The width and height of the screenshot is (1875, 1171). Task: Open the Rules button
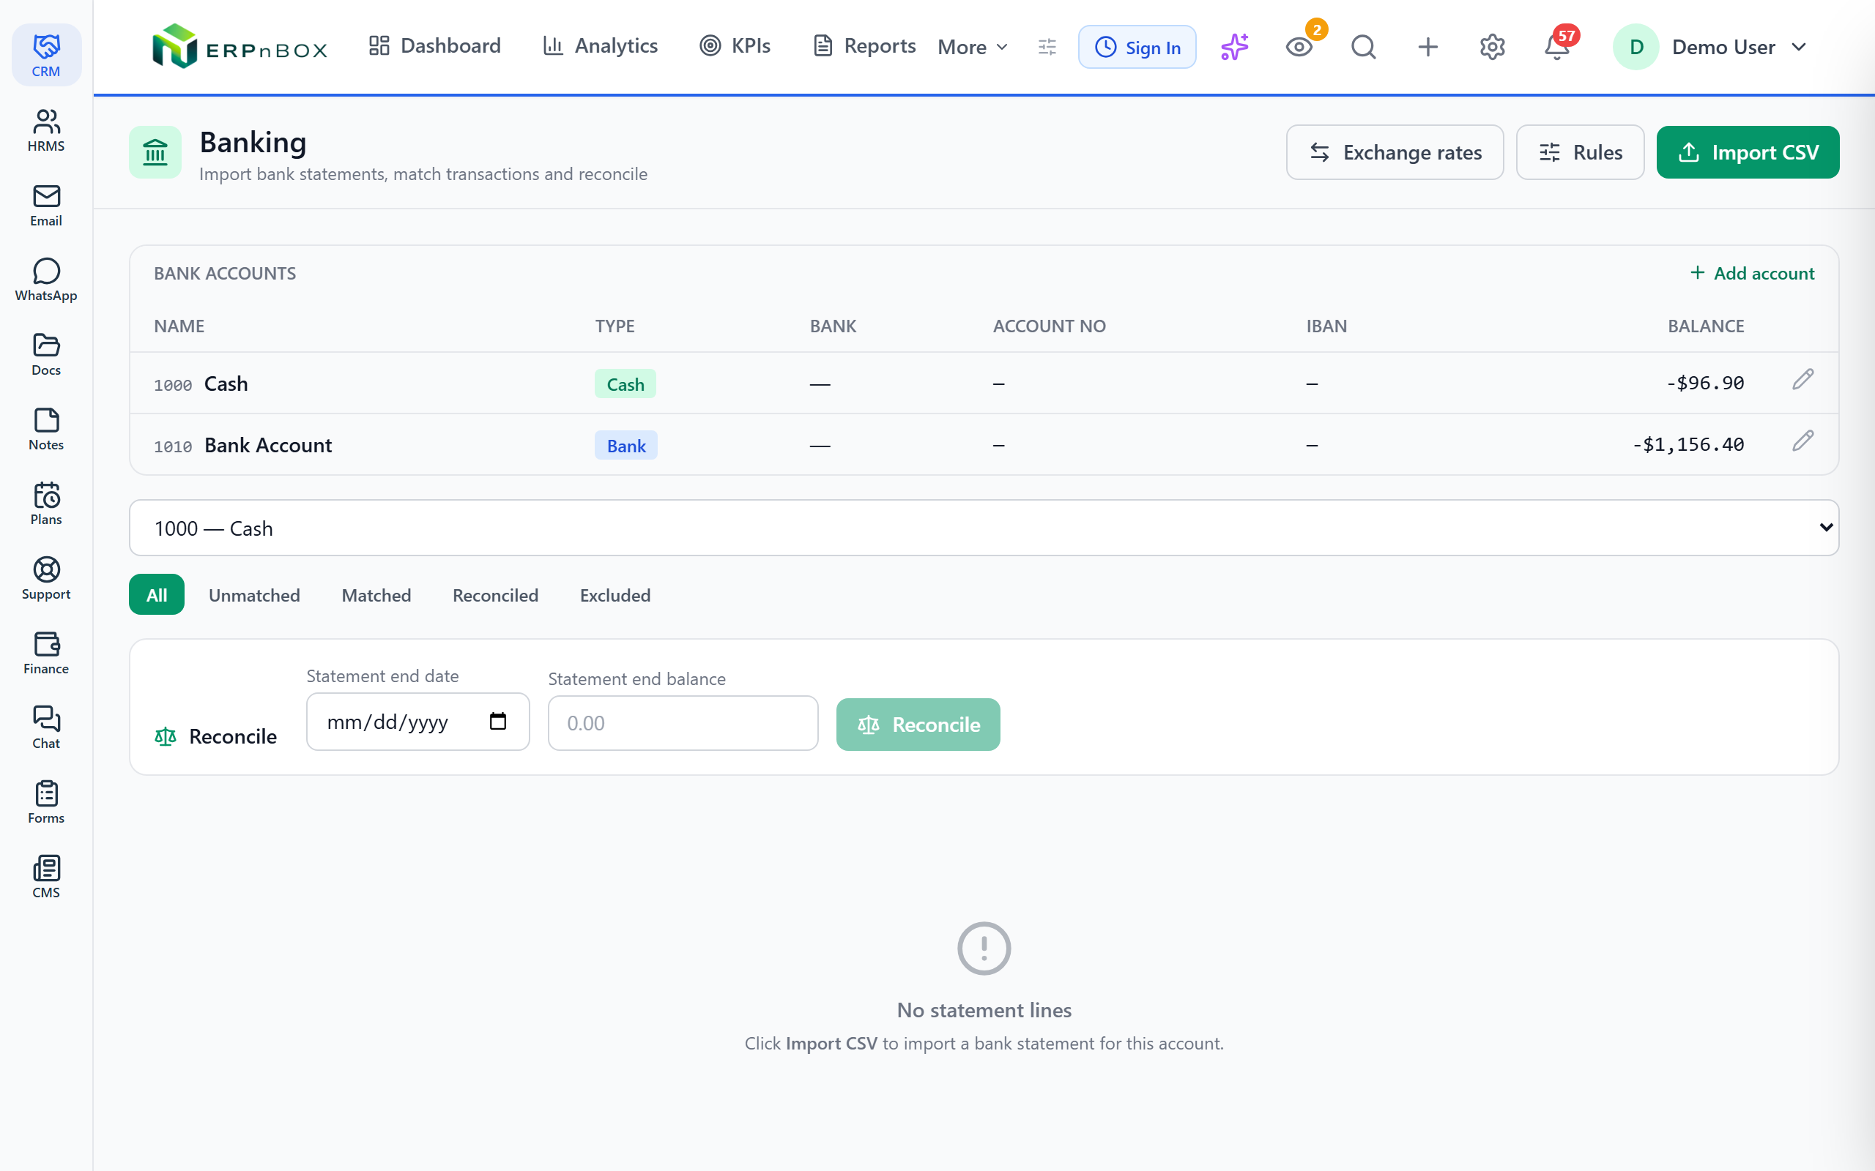pos(1580,152)
